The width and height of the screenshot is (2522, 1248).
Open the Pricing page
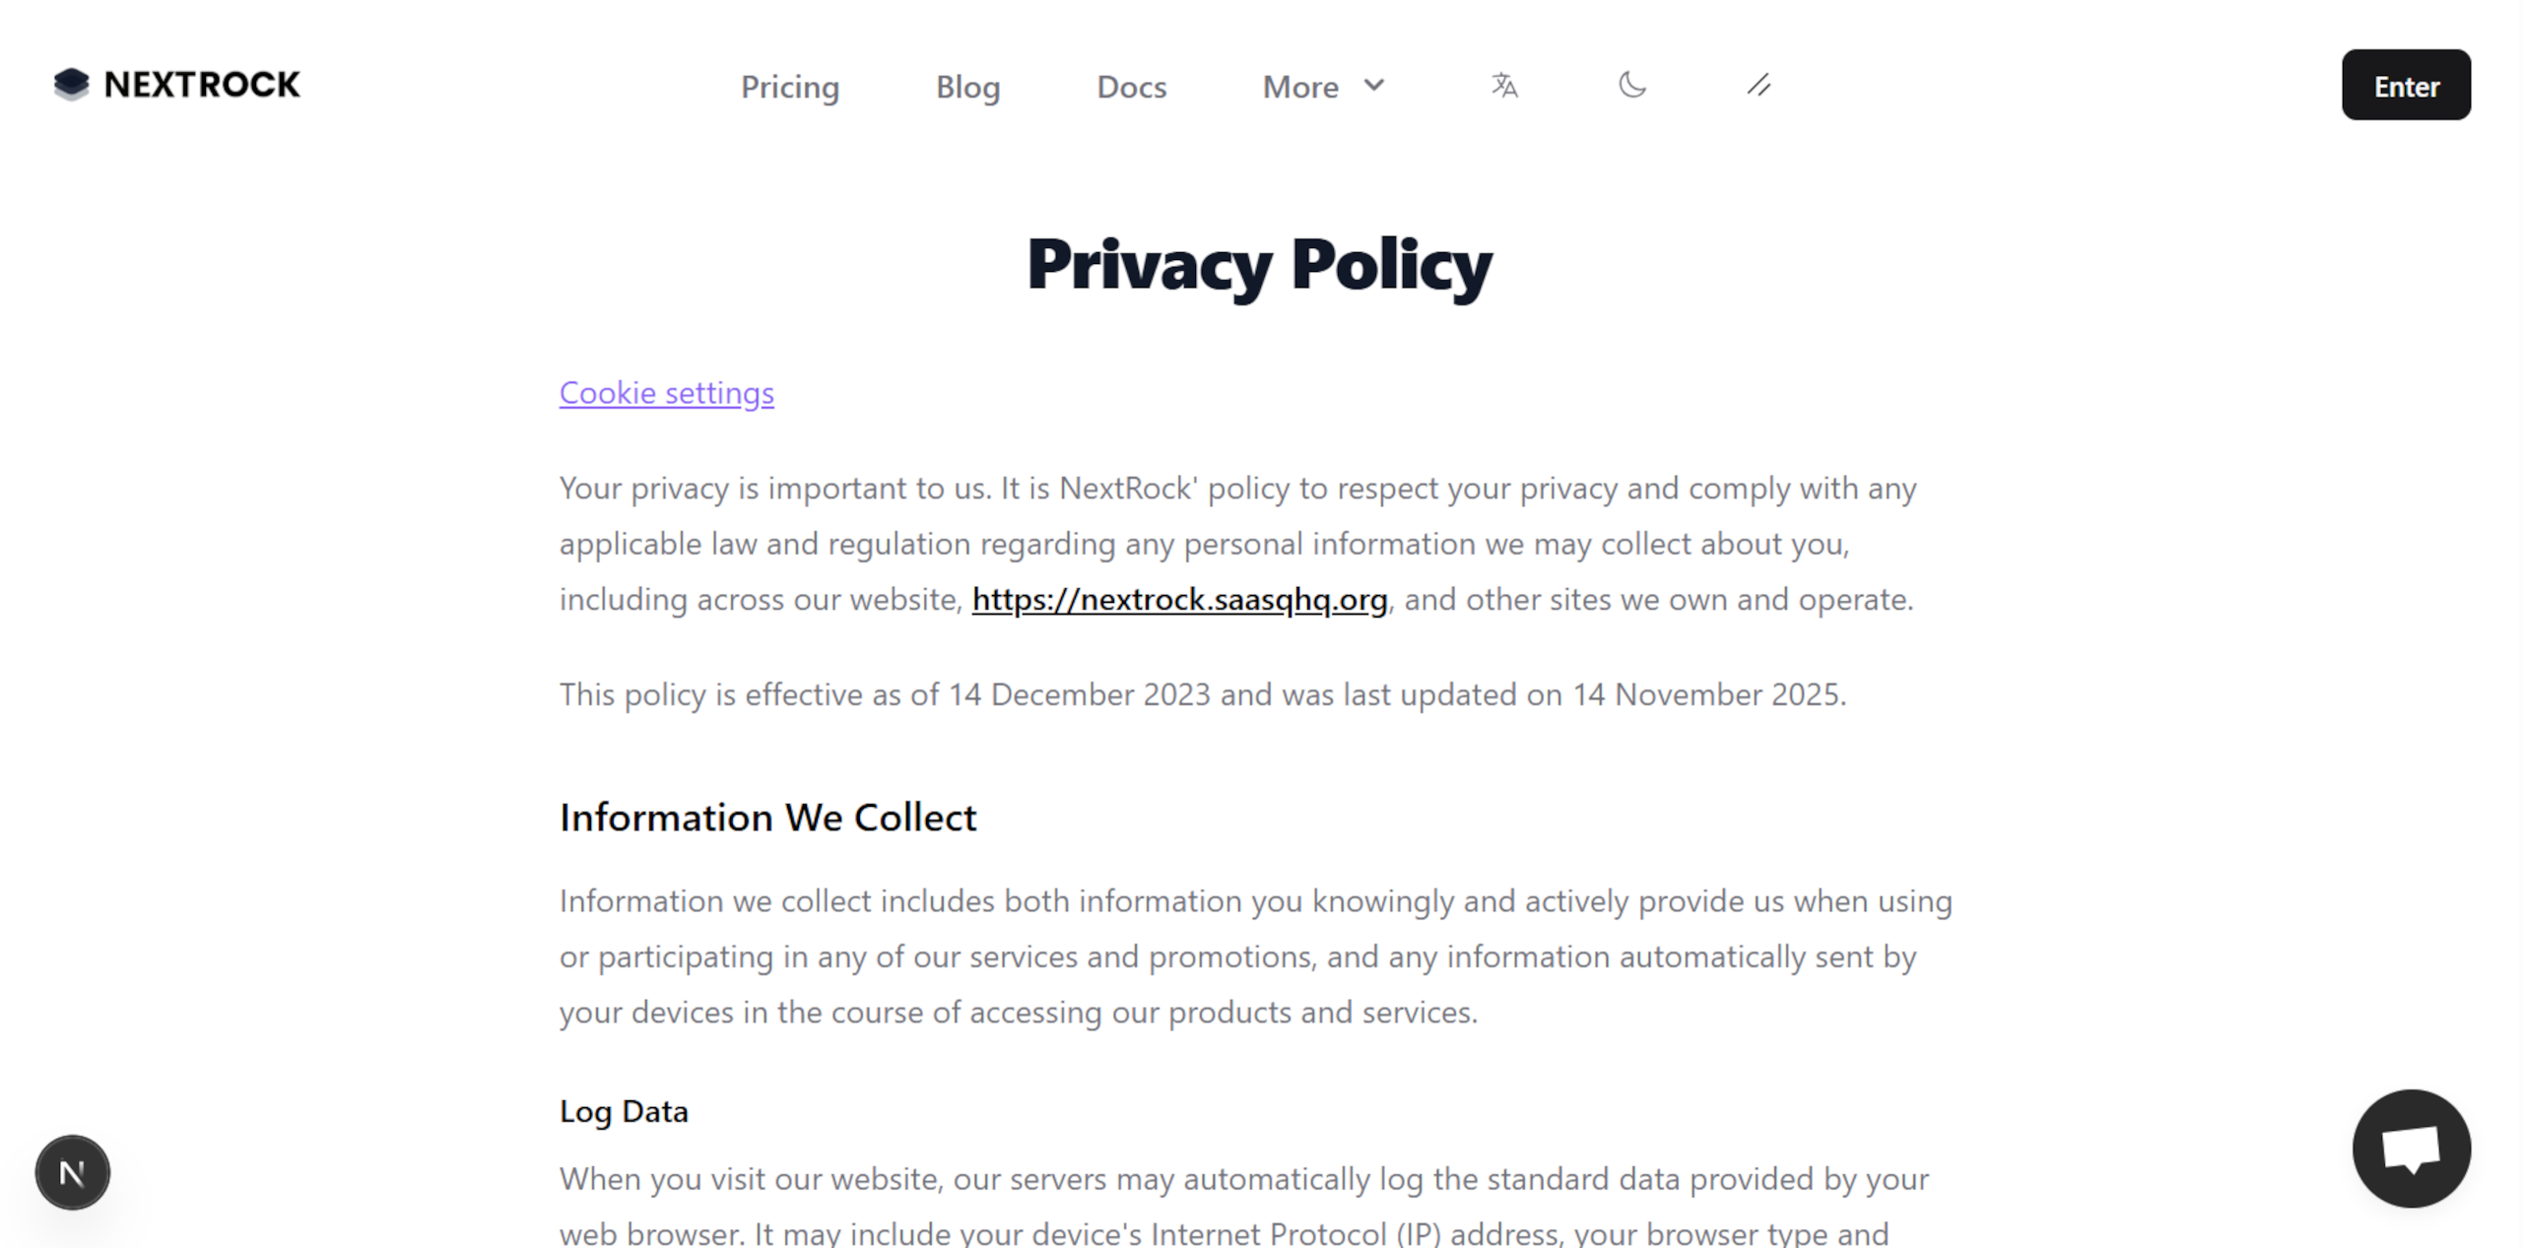click(x=790, y=87)
